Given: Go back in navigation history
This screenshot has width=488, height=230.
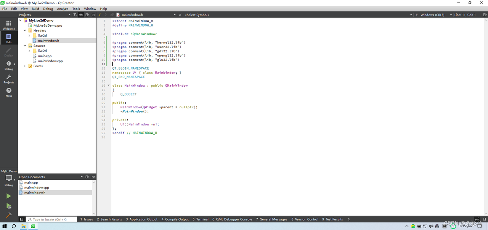Looking at the screenshot, I should [100, 15].
